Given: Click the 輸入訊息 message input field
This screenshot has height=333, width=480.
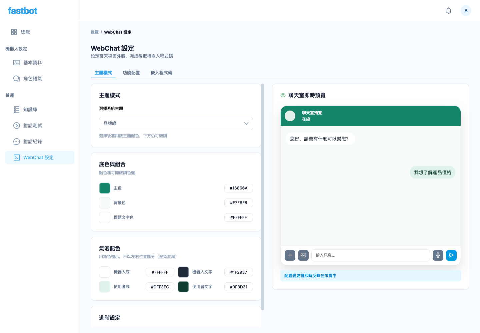Looking at the screenshot, I should 371,255.
